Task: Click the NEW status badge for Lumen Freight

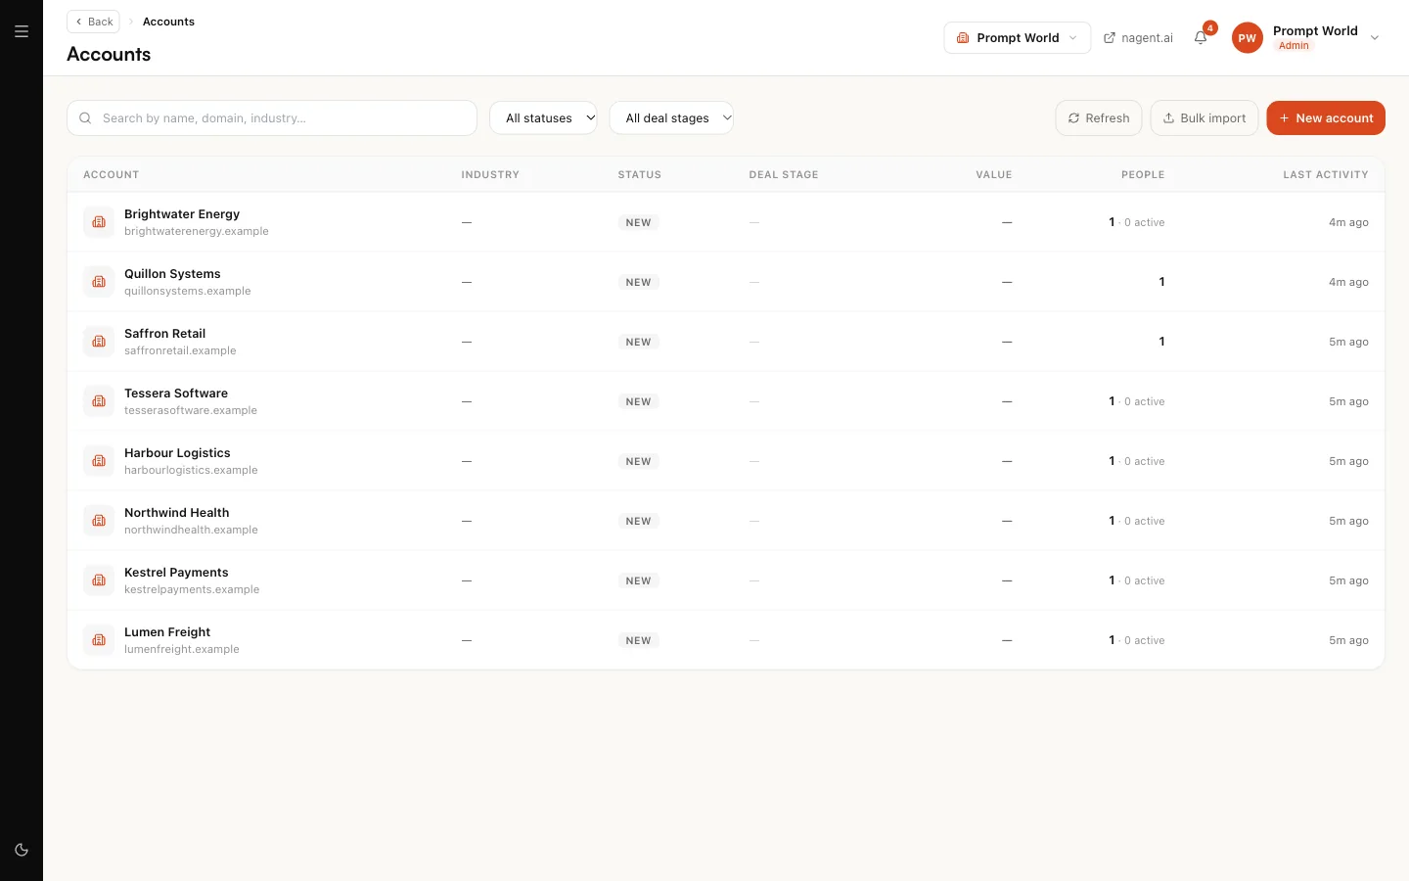Action: click(x=639, y=640)
